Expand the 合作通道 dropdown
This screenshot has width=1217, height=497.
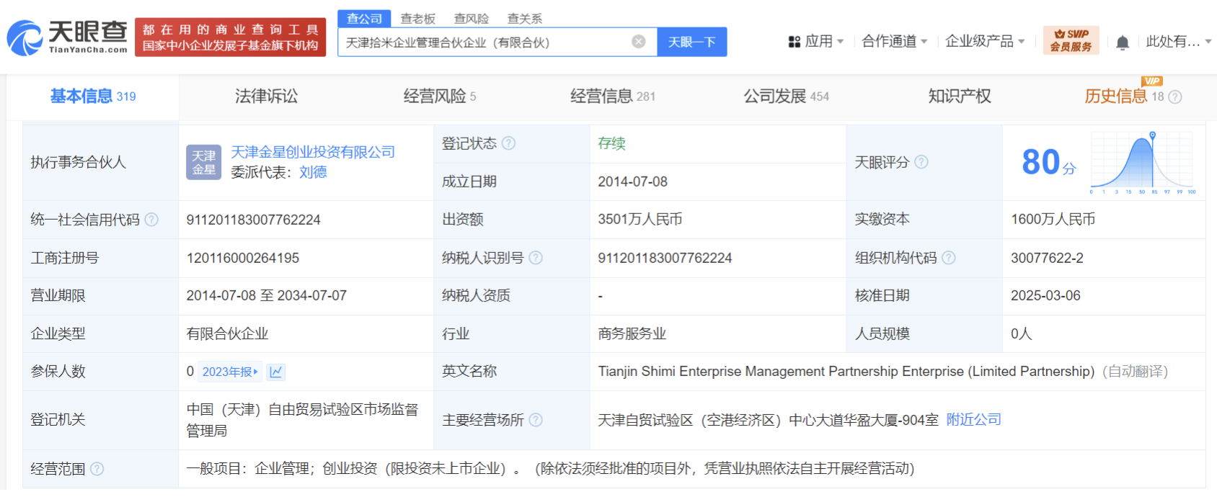(x=894, y=42)
